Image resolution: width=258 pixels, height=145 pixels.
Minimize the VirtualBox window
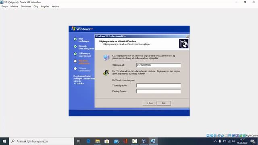(x=236, y=2)
